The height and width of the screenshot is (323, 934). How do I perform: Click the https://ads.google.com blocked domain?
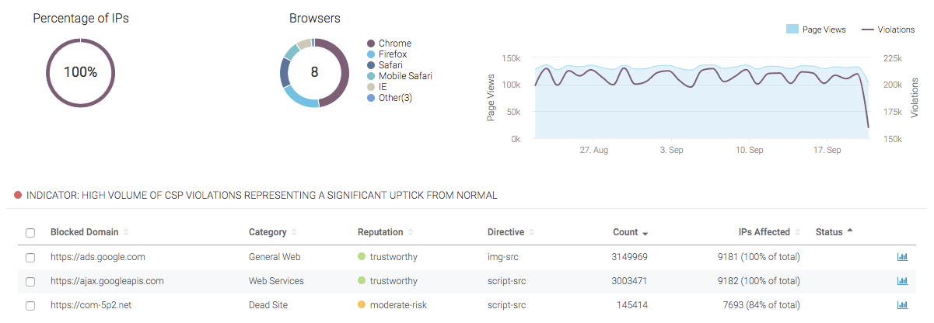pos(97,257)
